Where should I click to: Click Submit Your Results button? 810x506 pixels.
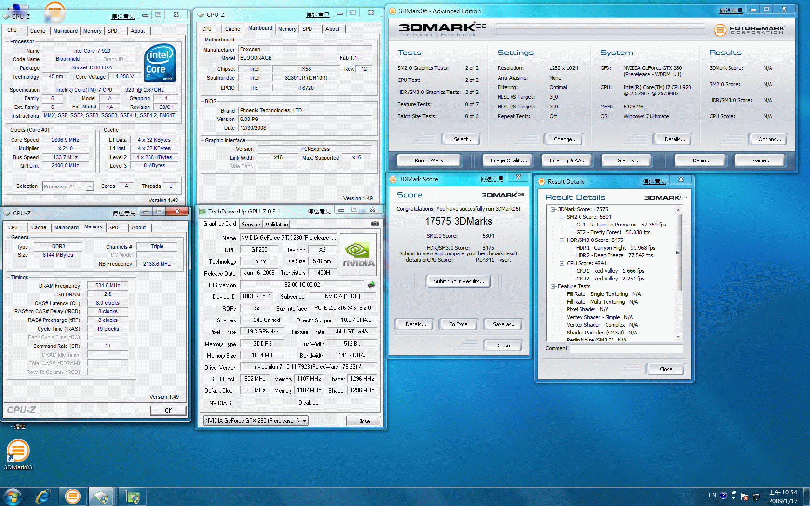(x=459, y=281)
